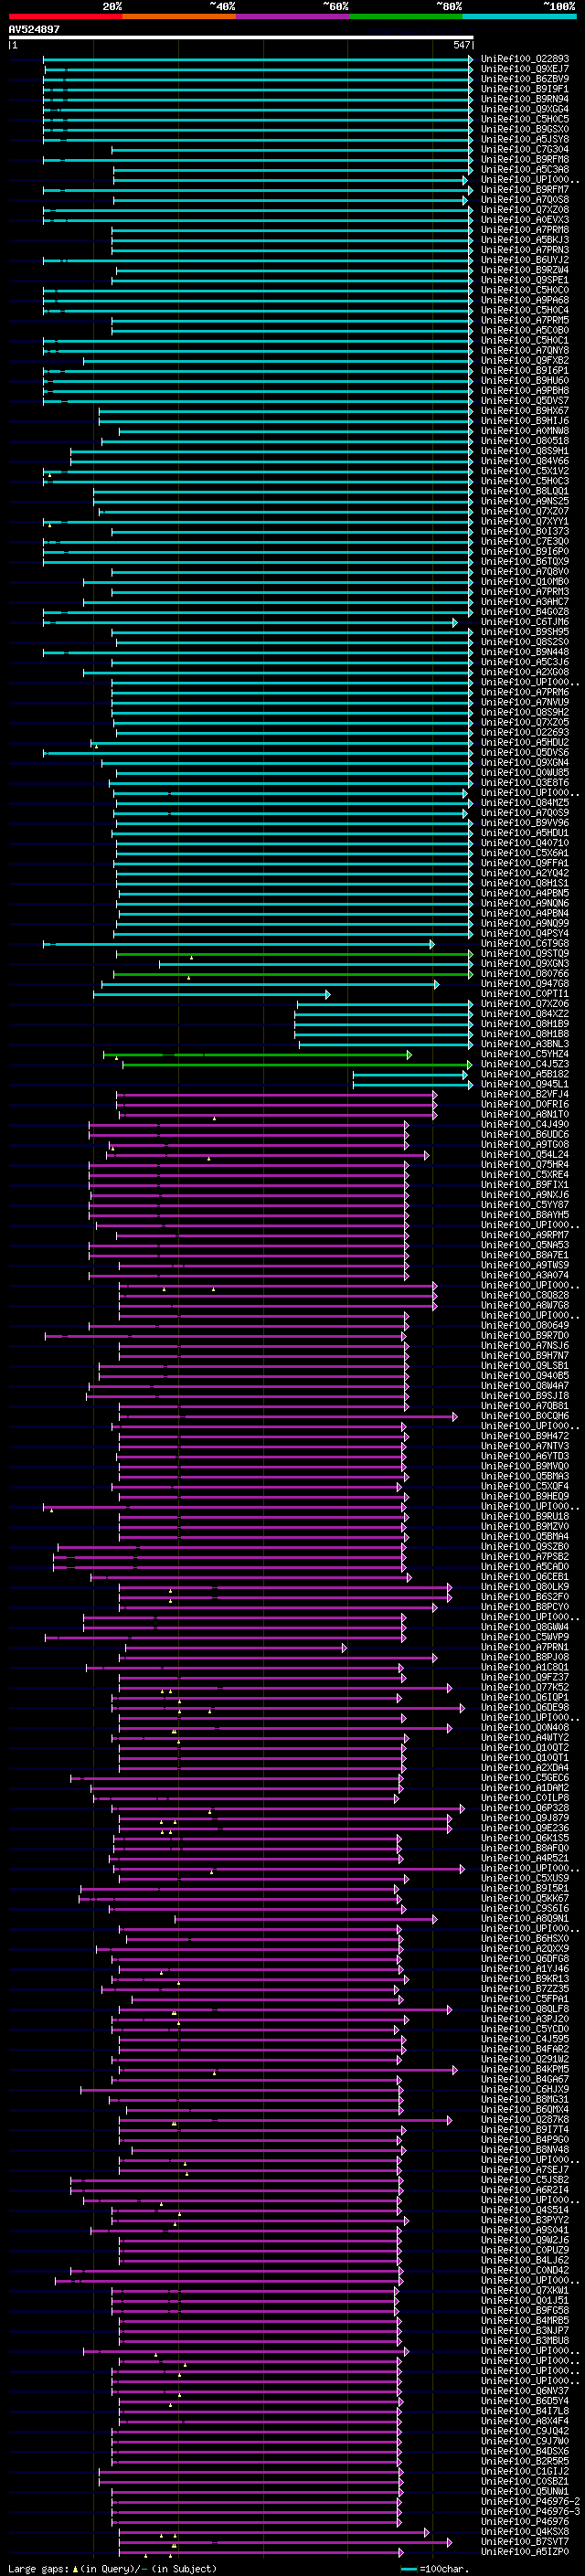Click hit label UniRef100_Q945L1

click(525, 1084)
